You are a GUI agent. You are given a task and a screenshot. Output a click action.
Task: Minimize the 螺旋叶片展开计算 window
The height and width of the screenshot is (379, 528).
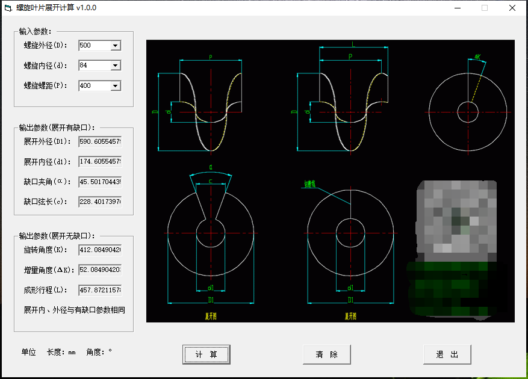(457, 8)
